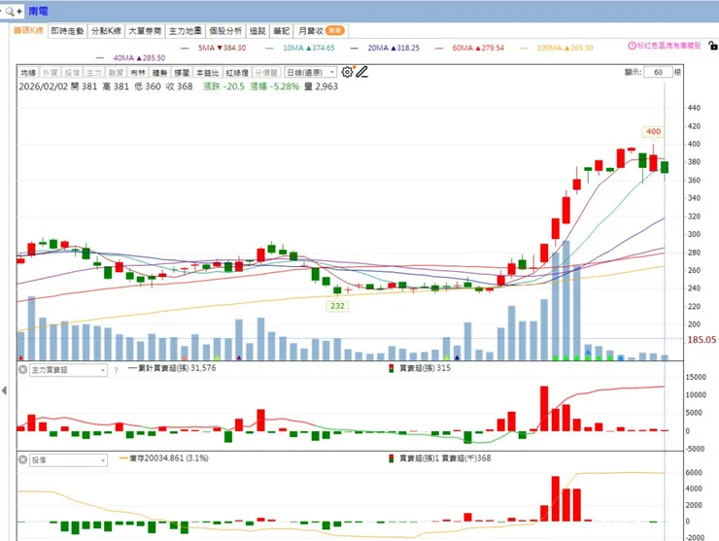Click the bar count field showing 60
This screenshot has width=719, height=541.
coord(658,72)
